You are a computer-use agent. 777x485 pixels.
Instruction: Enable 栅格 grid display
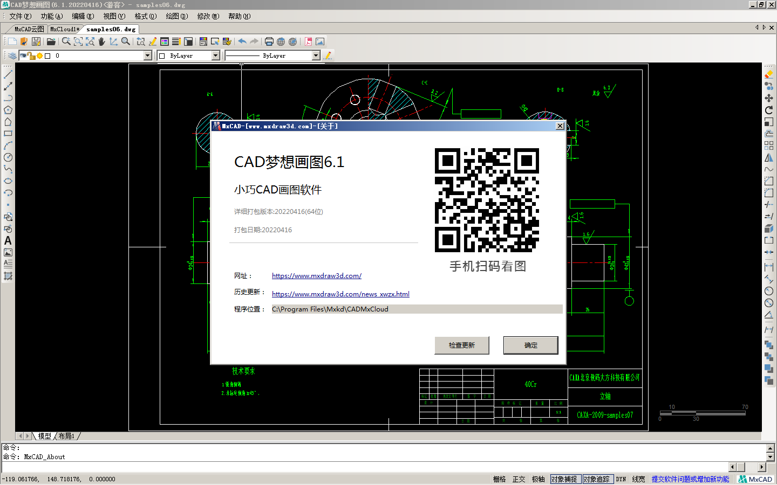(499, 479)
